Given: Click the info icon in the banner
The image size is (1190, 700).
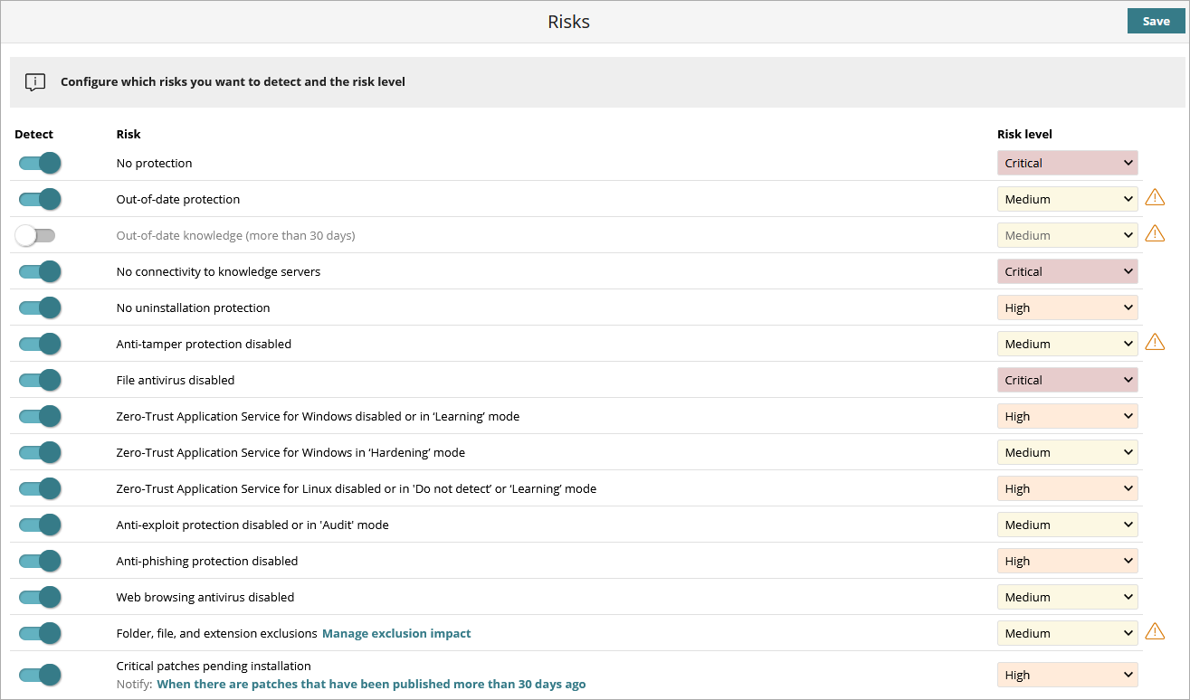Looking at the screenshot, I should coord(34,81).
